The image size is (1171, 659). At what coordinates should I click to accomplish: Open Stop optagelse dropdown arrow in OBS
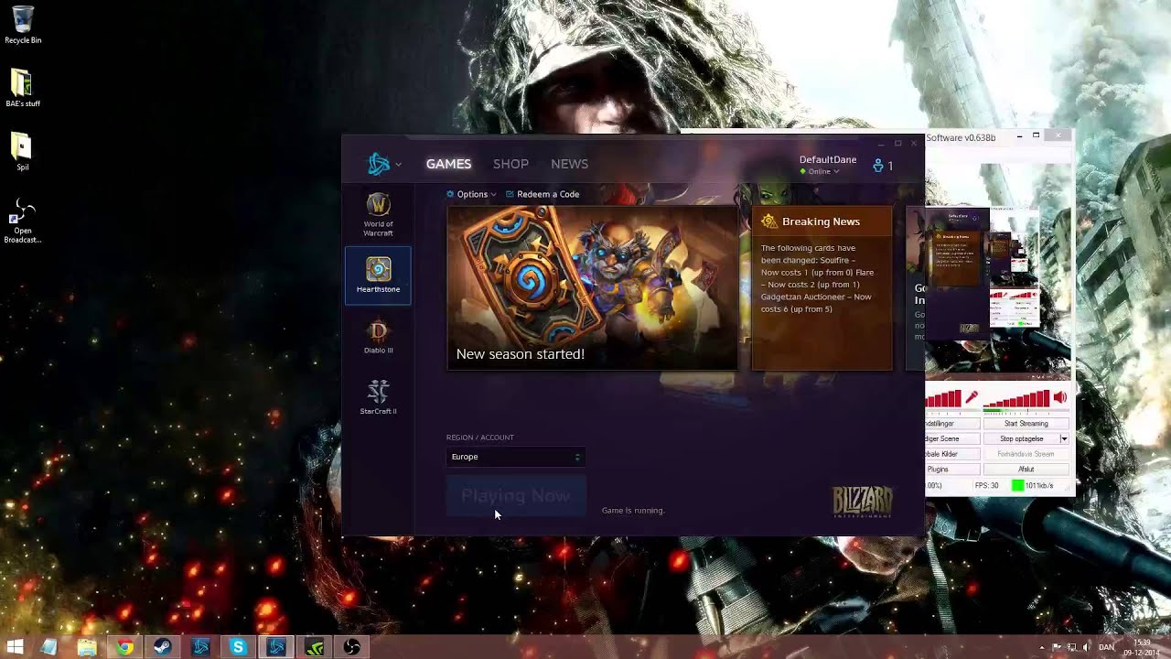pos(1063,438)
